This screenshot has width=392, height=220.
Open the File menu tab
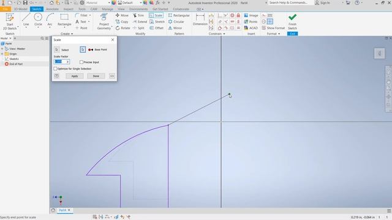(6, 9)
